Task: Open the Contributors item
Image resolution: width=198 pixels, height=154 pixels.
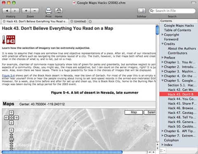Action: (177, 53)
